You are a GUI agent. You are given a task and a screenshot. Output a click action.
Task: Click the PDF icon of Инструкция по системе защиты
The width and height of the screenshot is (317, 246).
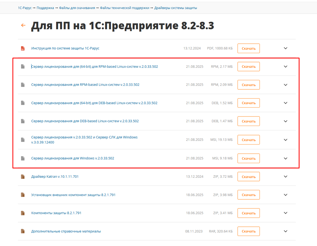tap(23, 48)
